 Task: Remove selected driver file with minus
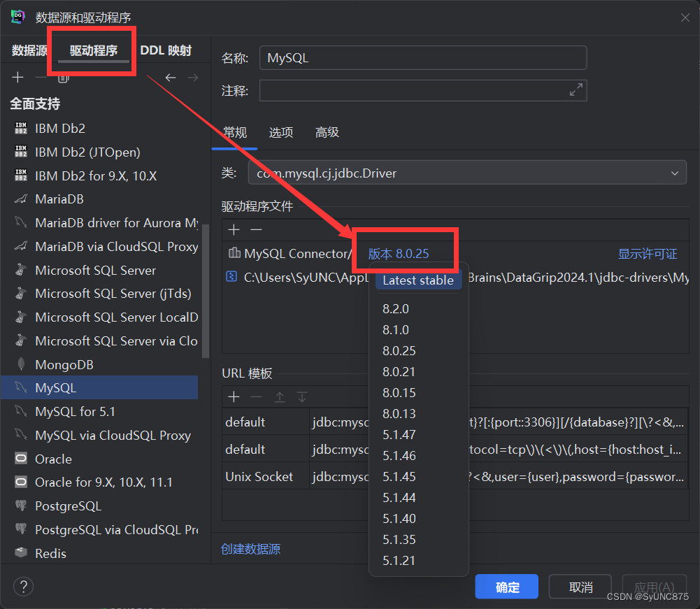coord(256,229)
